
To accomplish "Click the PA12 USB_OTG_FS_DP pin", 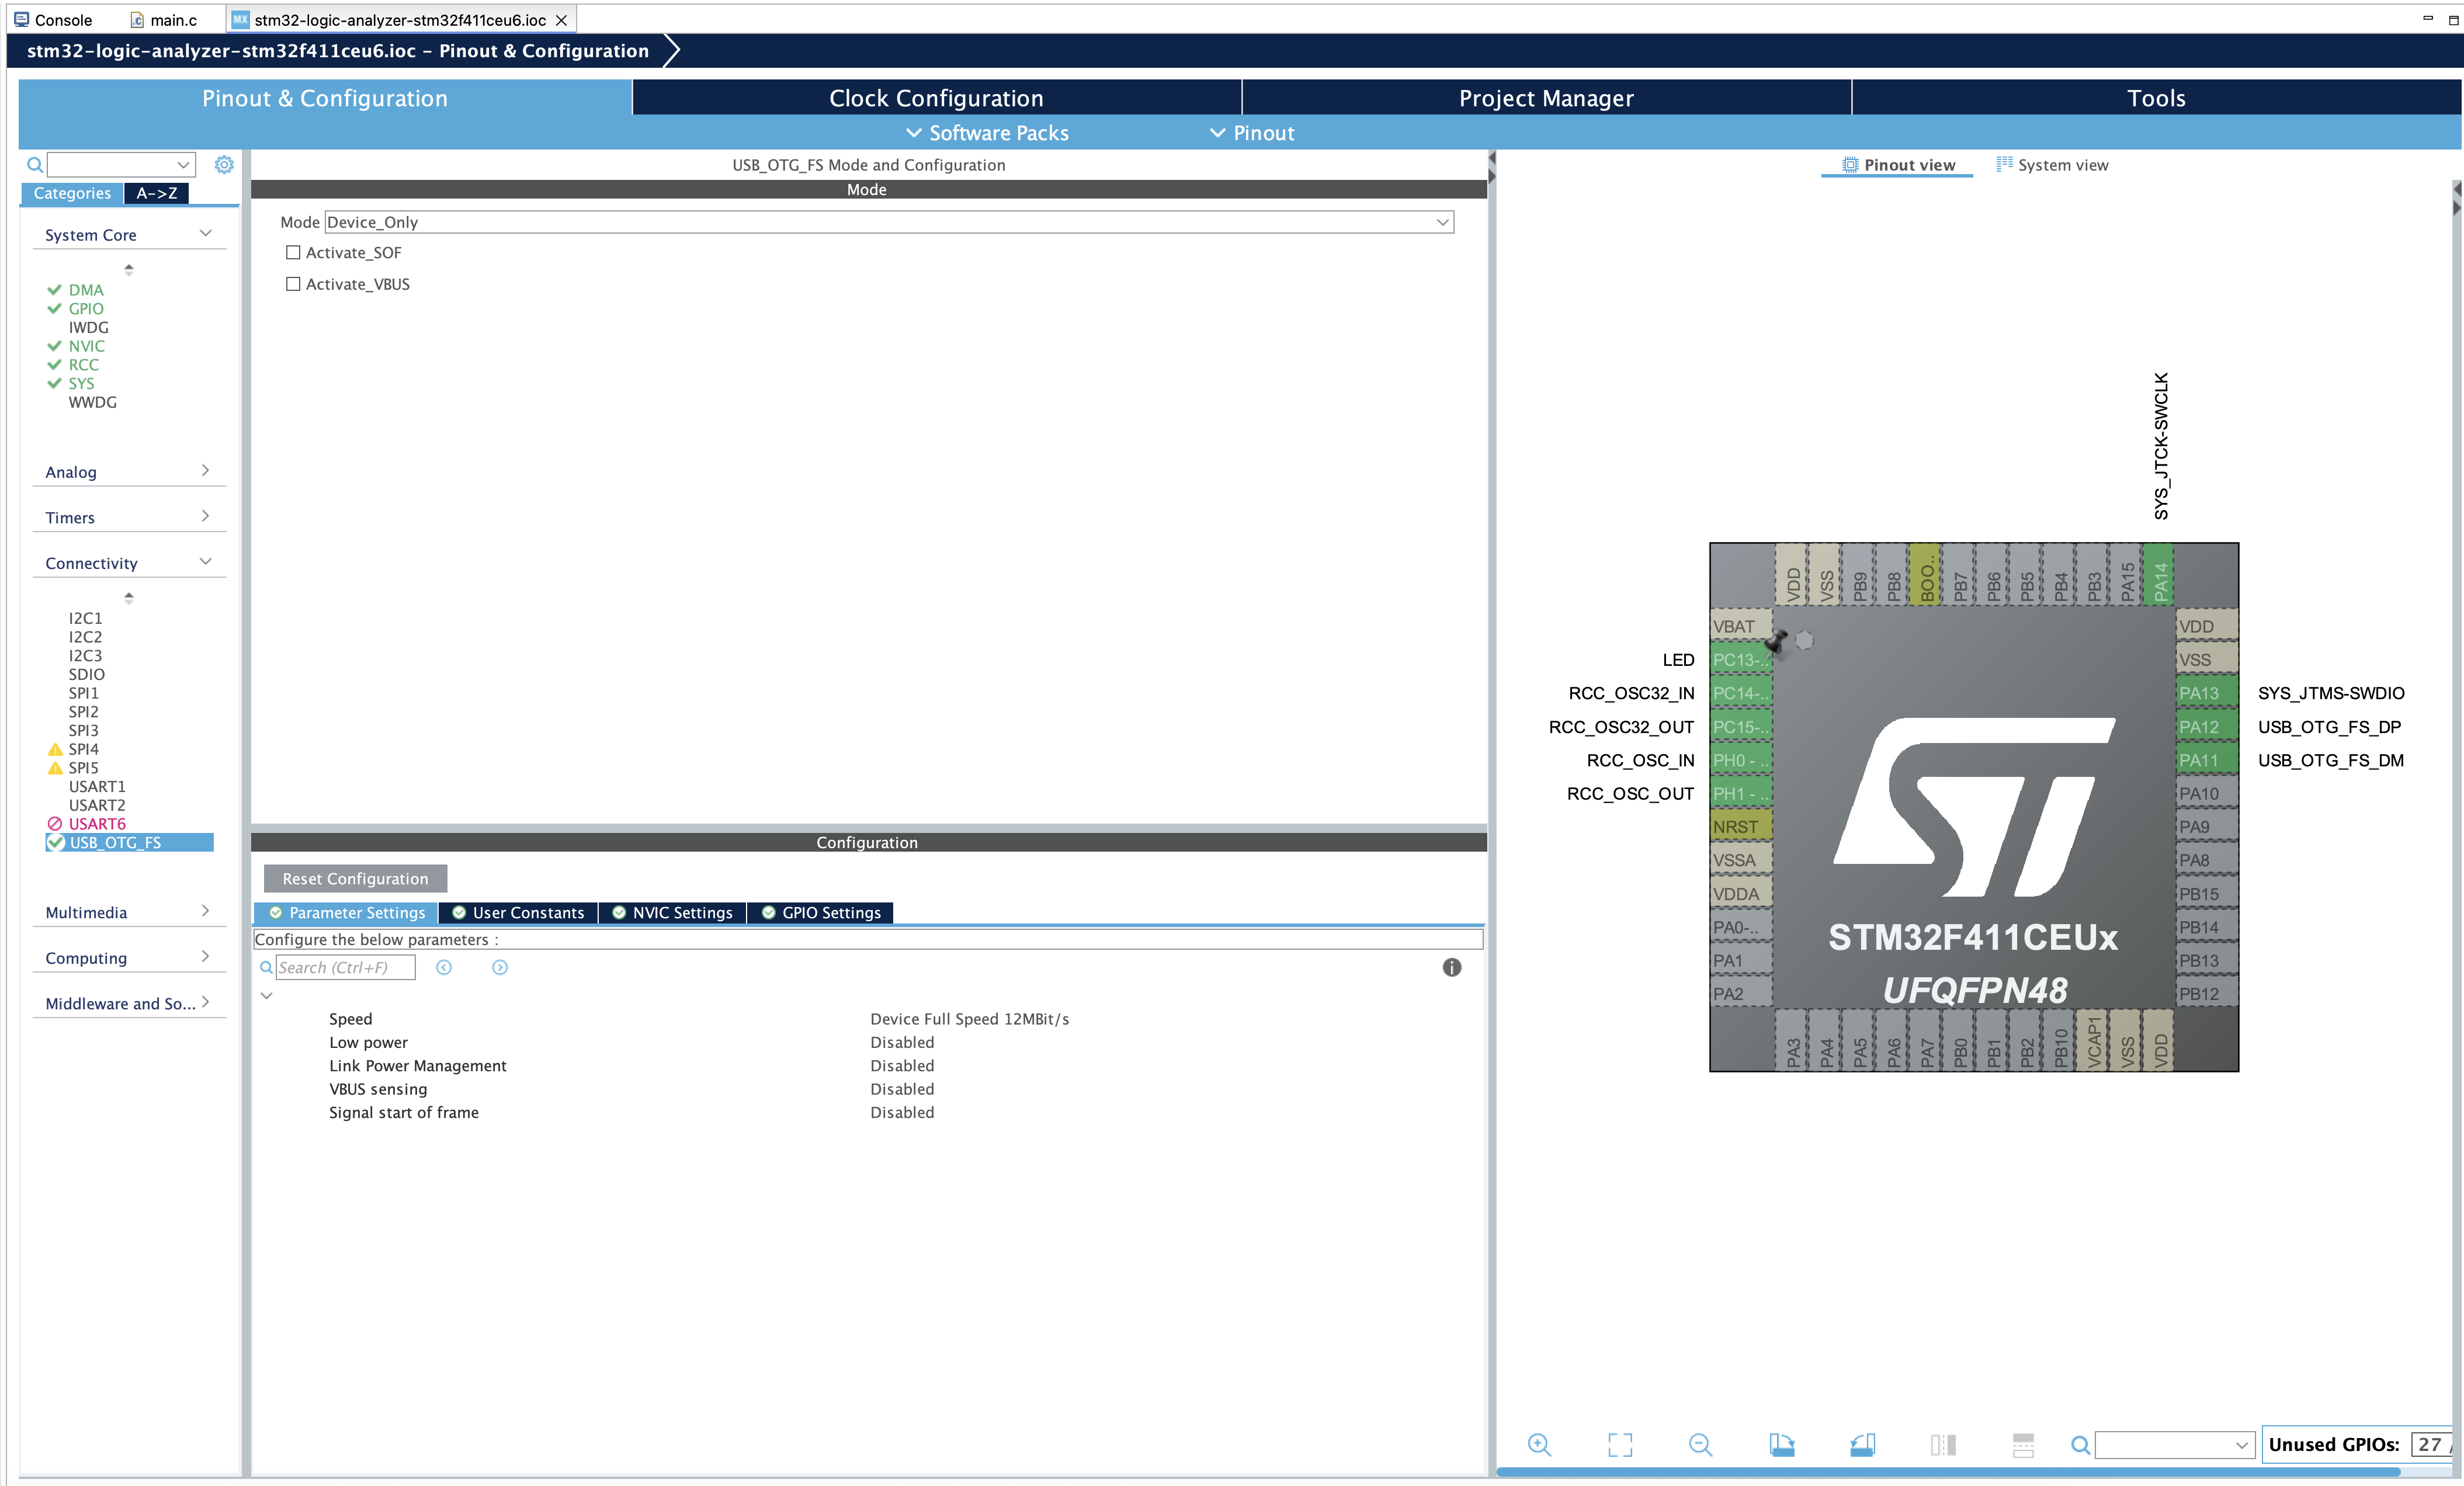I will click(2206, 727).
